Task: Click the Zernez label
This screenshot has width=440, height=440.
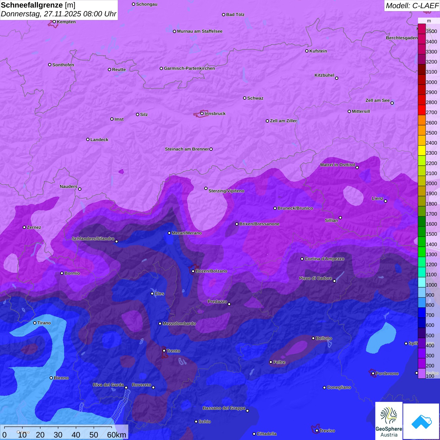Action: coord(34,227)
